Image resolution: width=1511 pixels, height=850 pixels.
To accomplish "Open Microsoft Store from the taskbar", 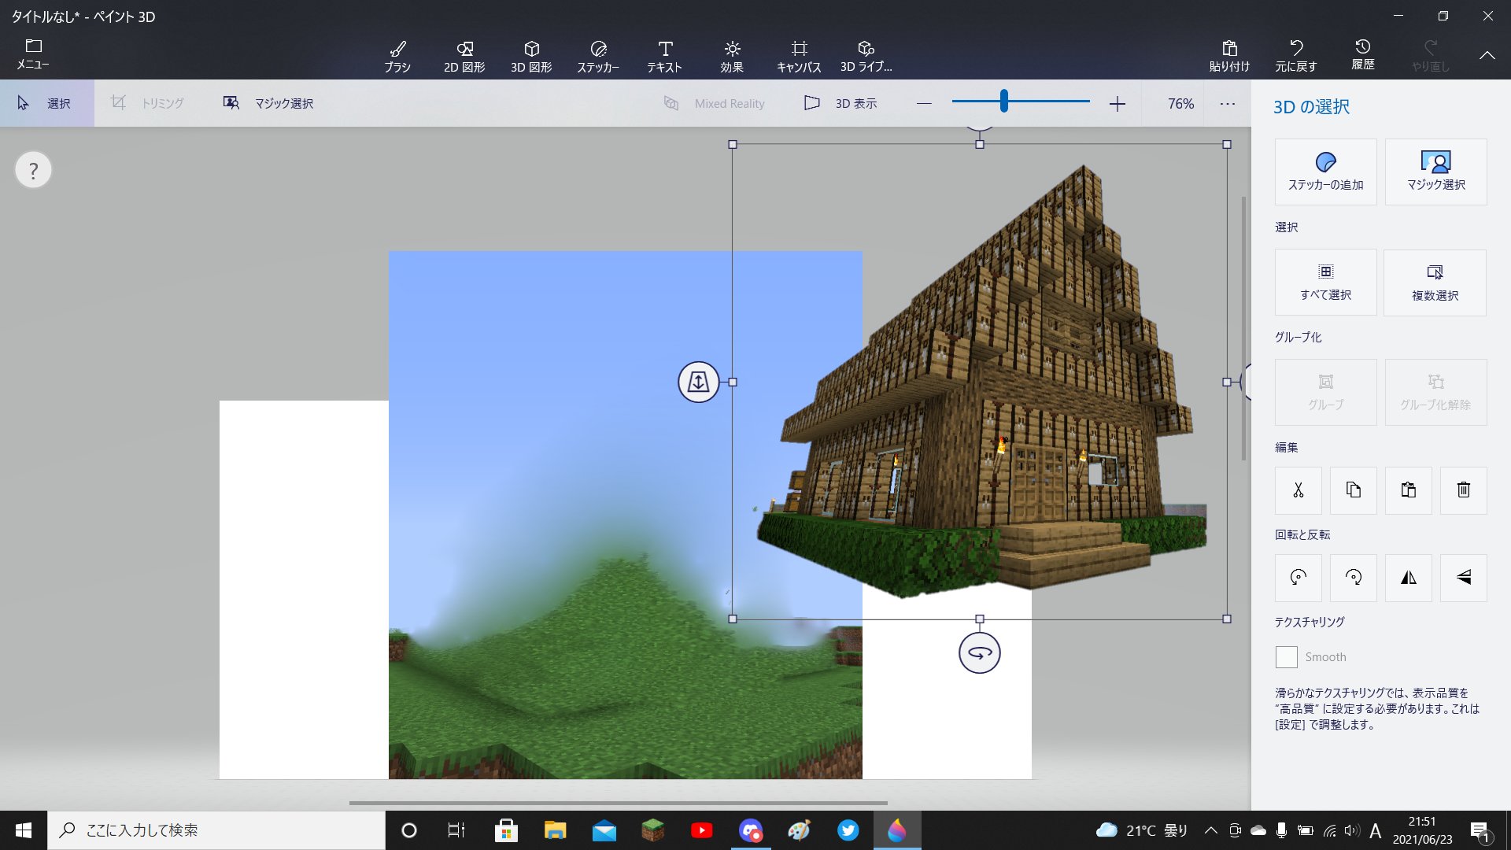I will pos(506,830).
